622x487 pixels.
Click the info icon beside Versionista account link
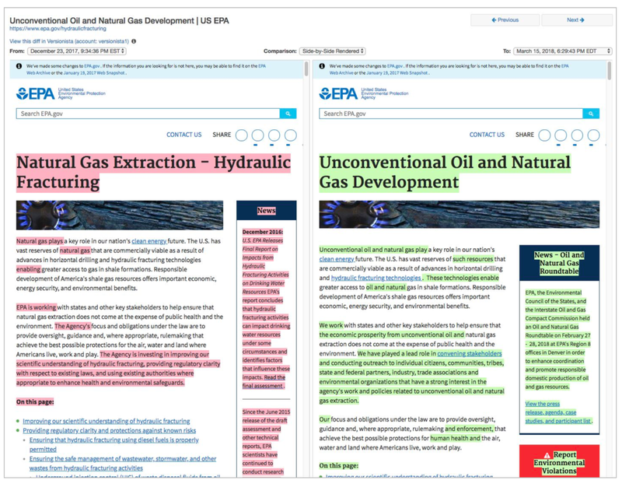click(134, 41)
